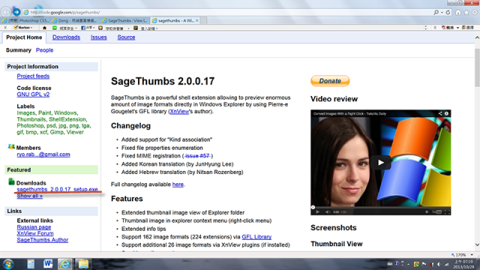Open the Russian page external link
The height and width of the screenshot is (270, 480).
point(34,227)
